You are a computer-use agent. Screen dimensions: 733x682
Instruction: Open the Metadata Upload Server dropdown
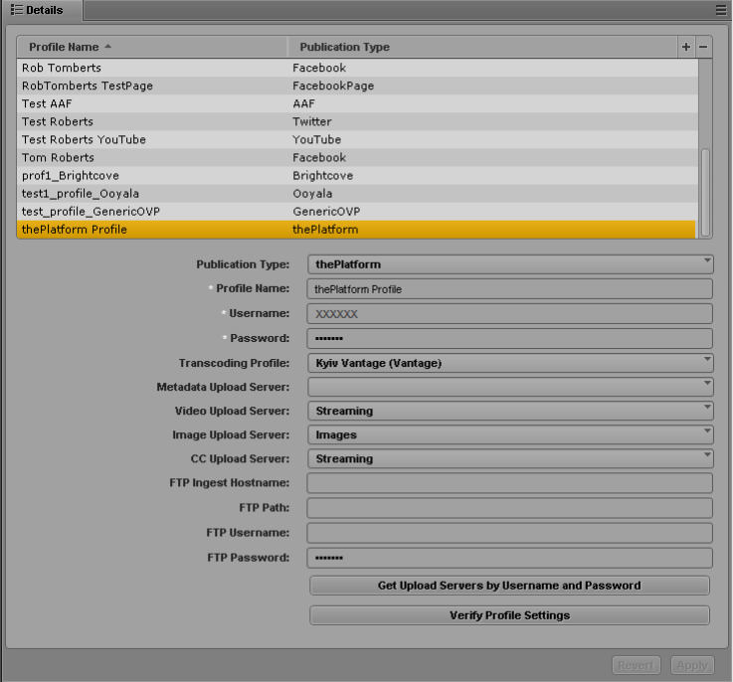tap(510, 387)
